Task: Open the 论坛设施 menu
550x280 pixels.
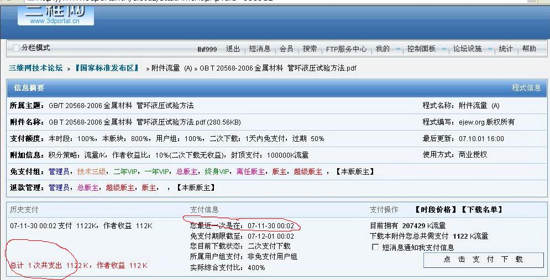Action: [x=468, y=49]
